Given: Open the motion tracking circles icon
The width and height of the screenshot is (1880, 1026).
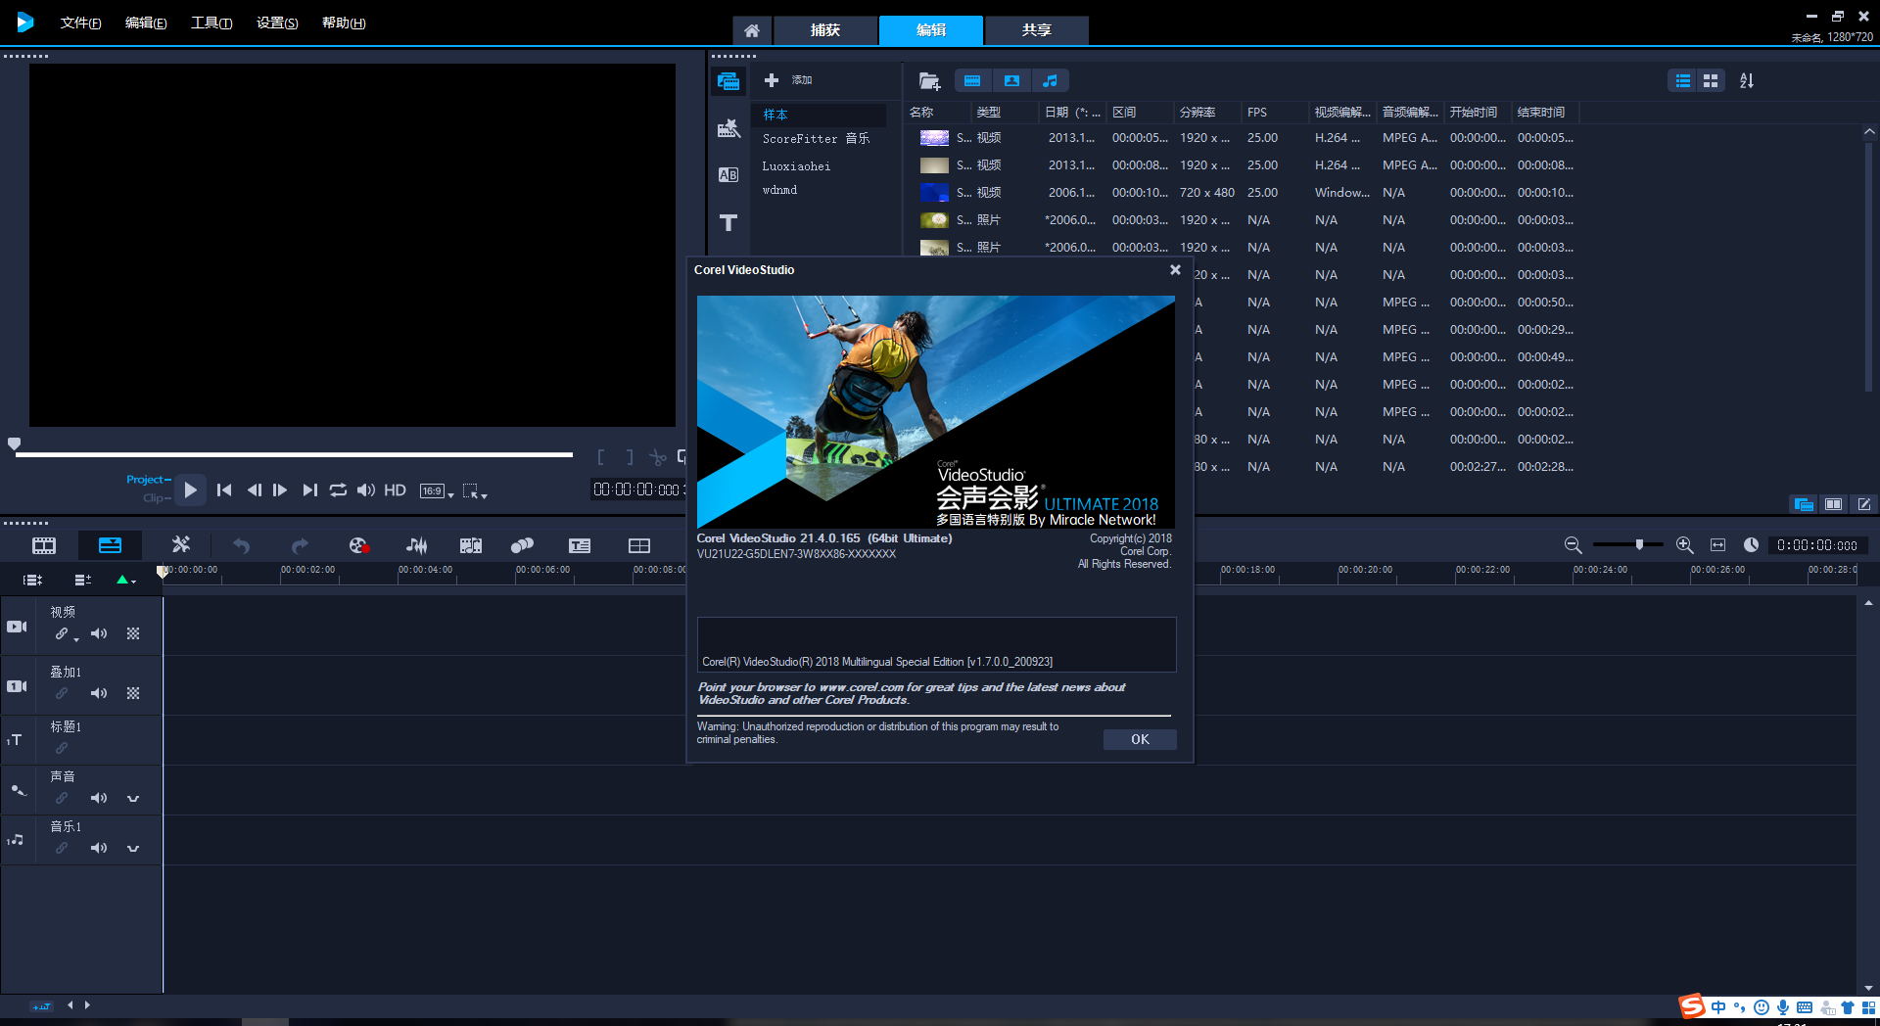Looking at the screenshot, I should point(523,545).
